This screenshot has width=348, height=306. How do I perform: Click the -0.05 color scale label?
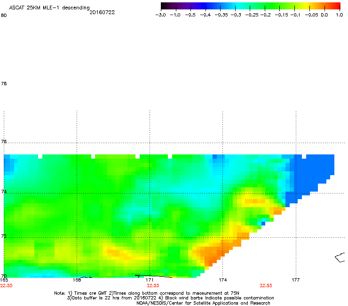(x=312, y=15)
